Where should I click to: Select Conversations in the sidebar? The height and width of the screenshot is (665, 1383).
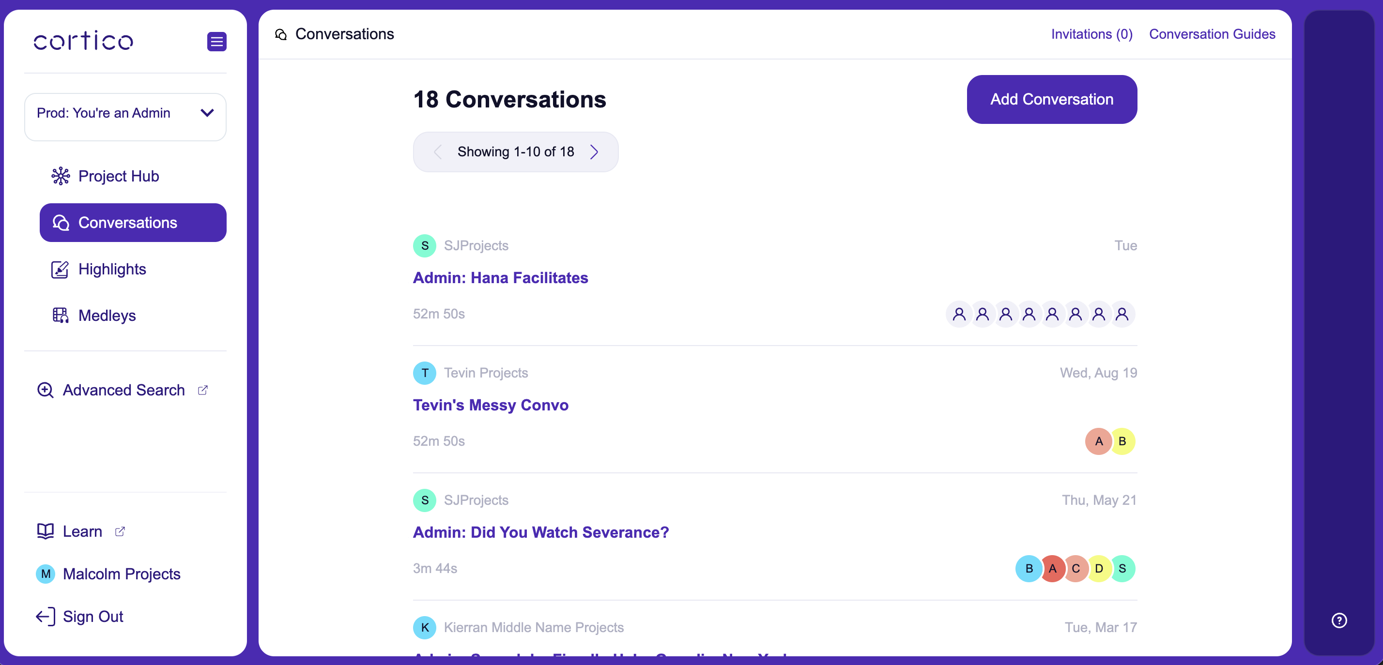[133, 223]
